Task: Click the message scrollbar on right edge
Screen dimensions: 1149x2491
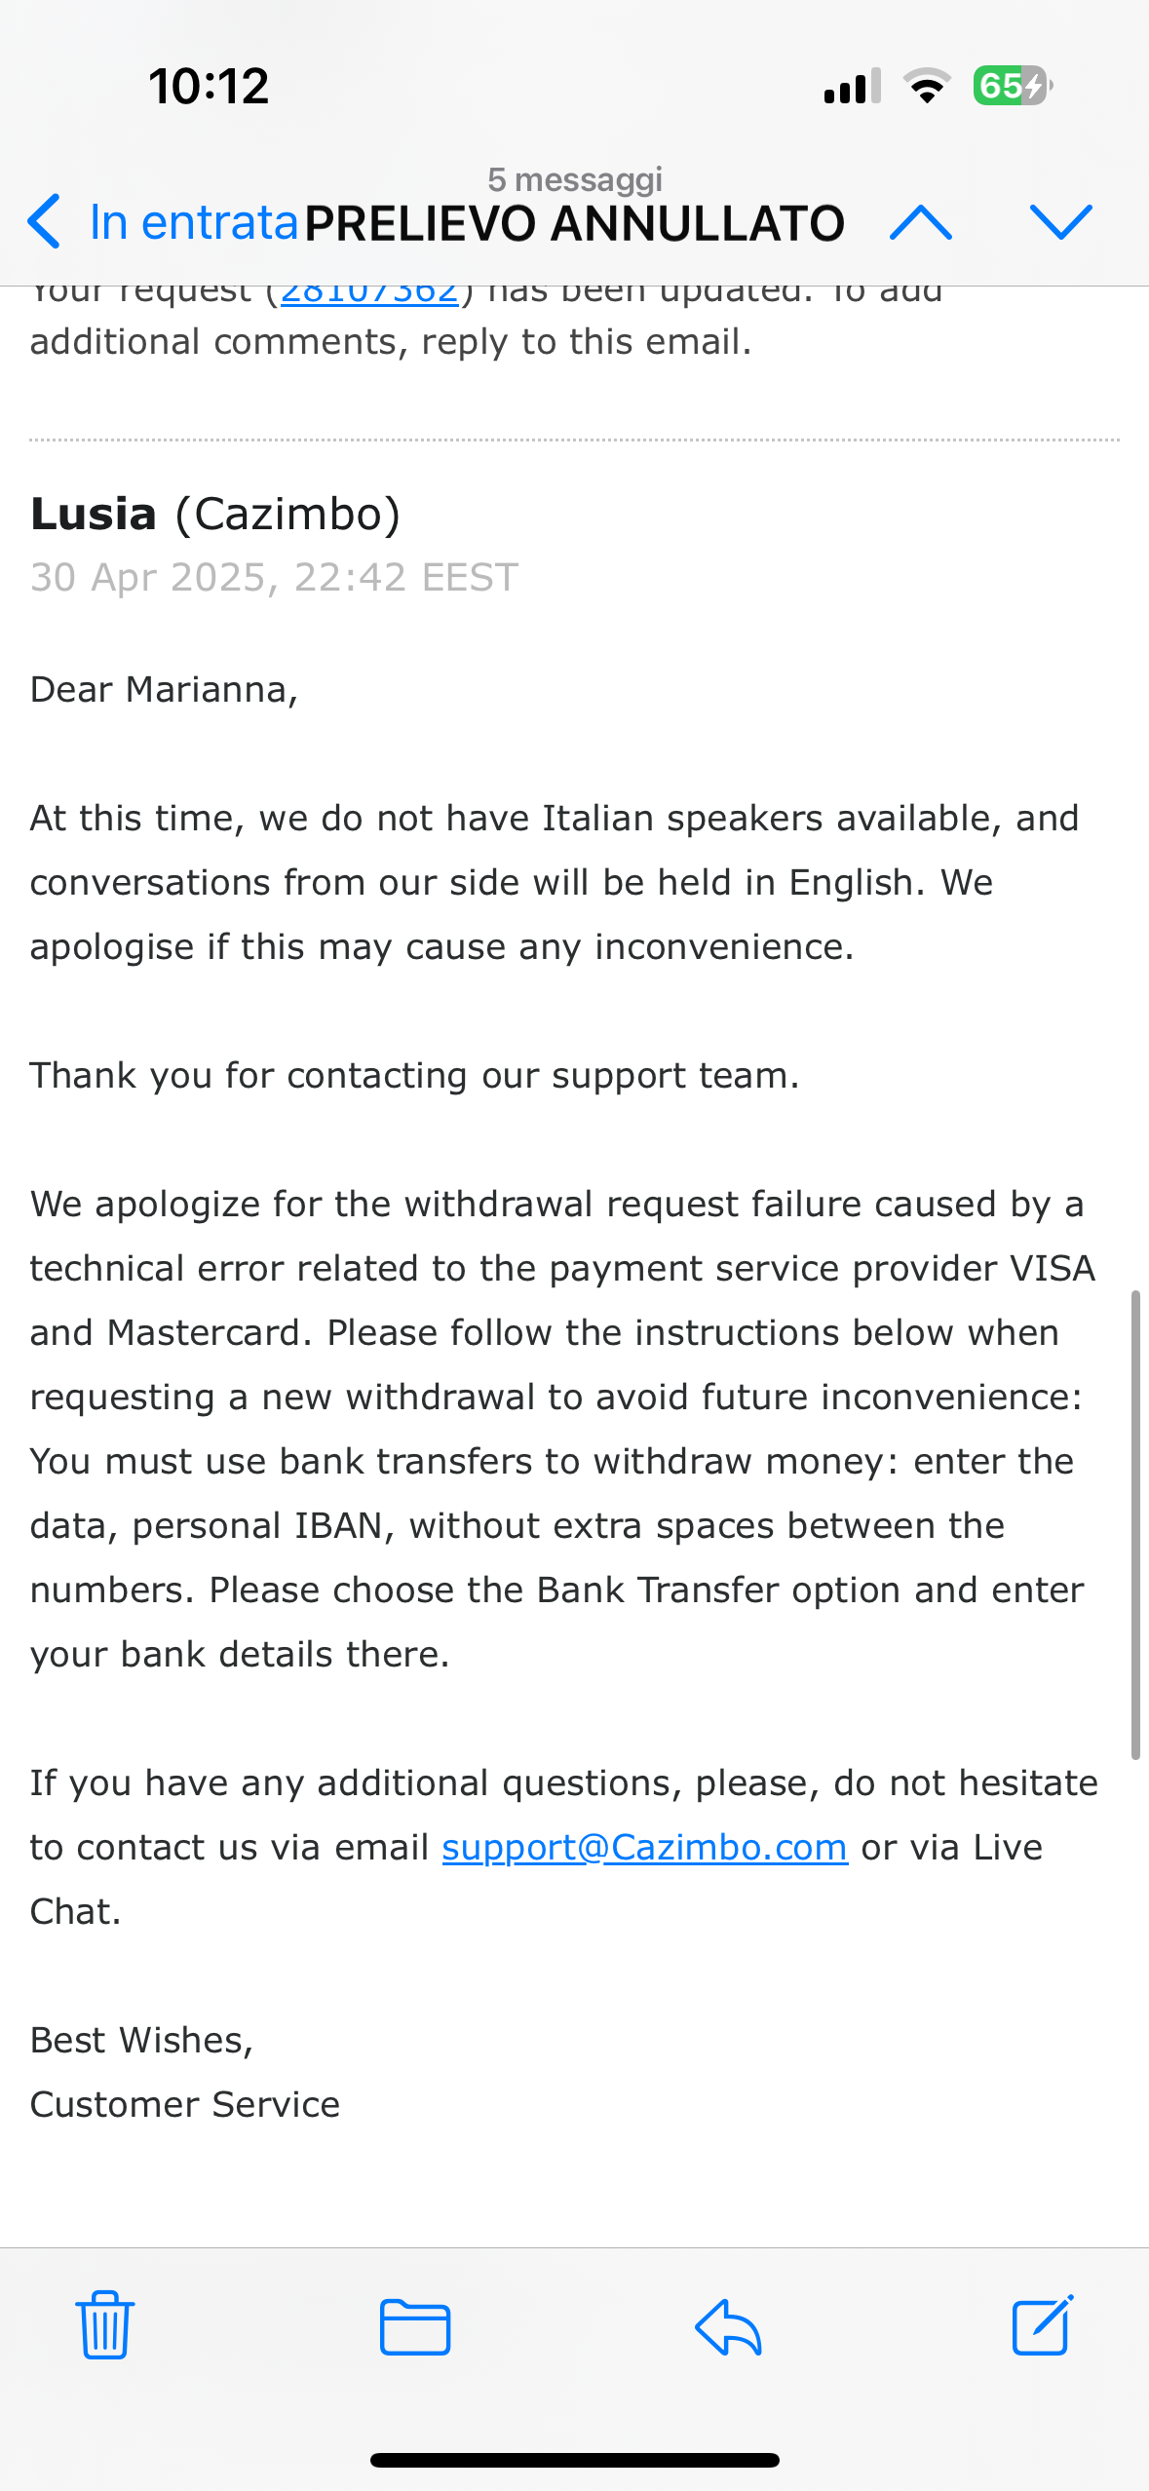Action: [1134, 1524]
